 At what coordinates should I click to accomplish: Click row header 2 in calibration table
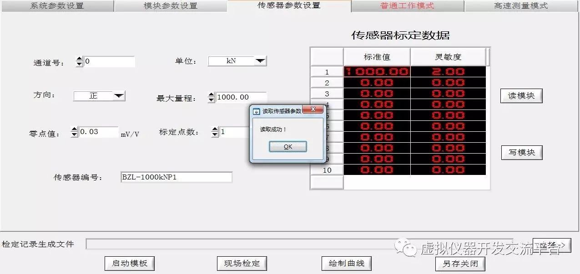327,83
